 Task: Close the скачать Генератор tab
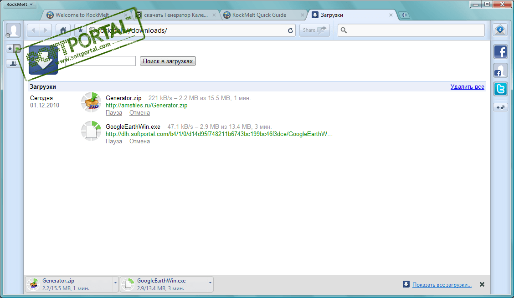coord(214,15)
